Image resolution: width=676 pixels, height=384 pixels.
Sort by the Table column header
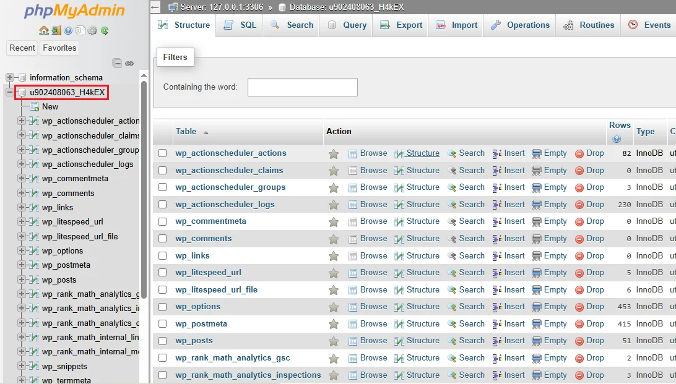coord(186,131)
